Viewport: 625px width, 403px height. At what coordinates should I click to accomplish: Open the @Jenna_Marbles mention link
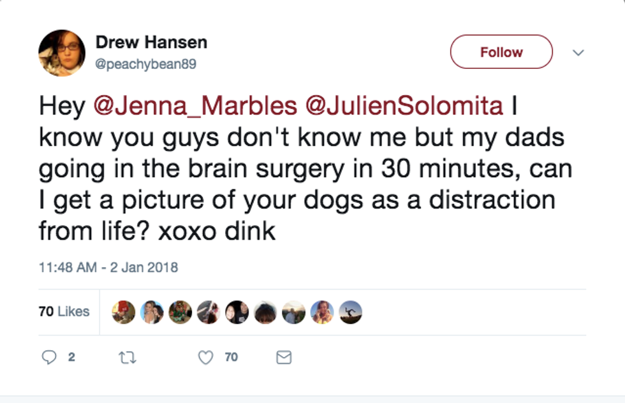[195, 106]
